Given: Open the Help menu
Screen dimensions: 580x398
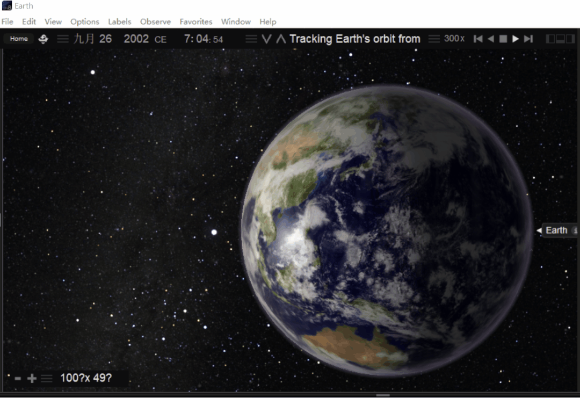Looking at the screenshot, I should pyautogui.click(x=268, y=21).
